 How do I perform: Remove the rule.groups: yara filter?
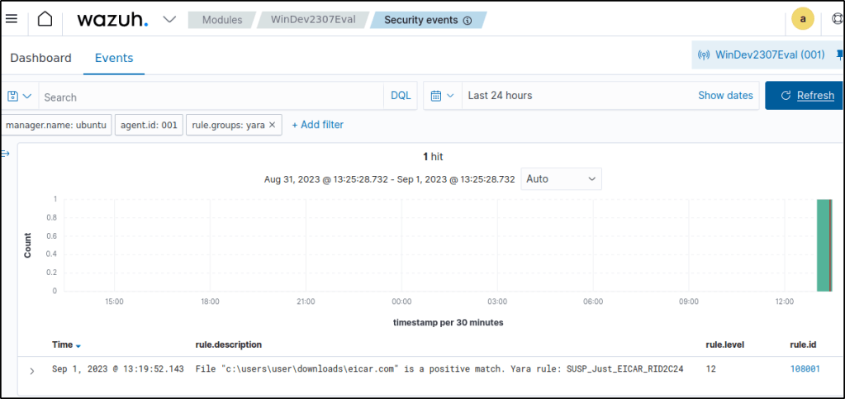272,125
